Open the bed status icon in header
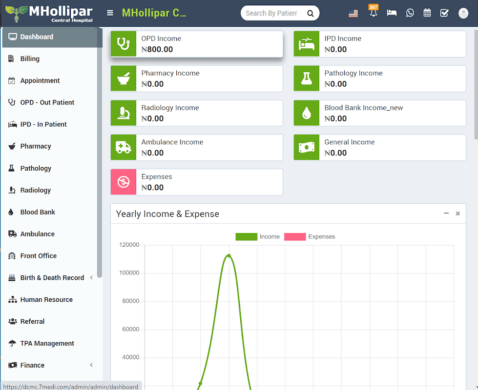478x390 pixels. 392,13
